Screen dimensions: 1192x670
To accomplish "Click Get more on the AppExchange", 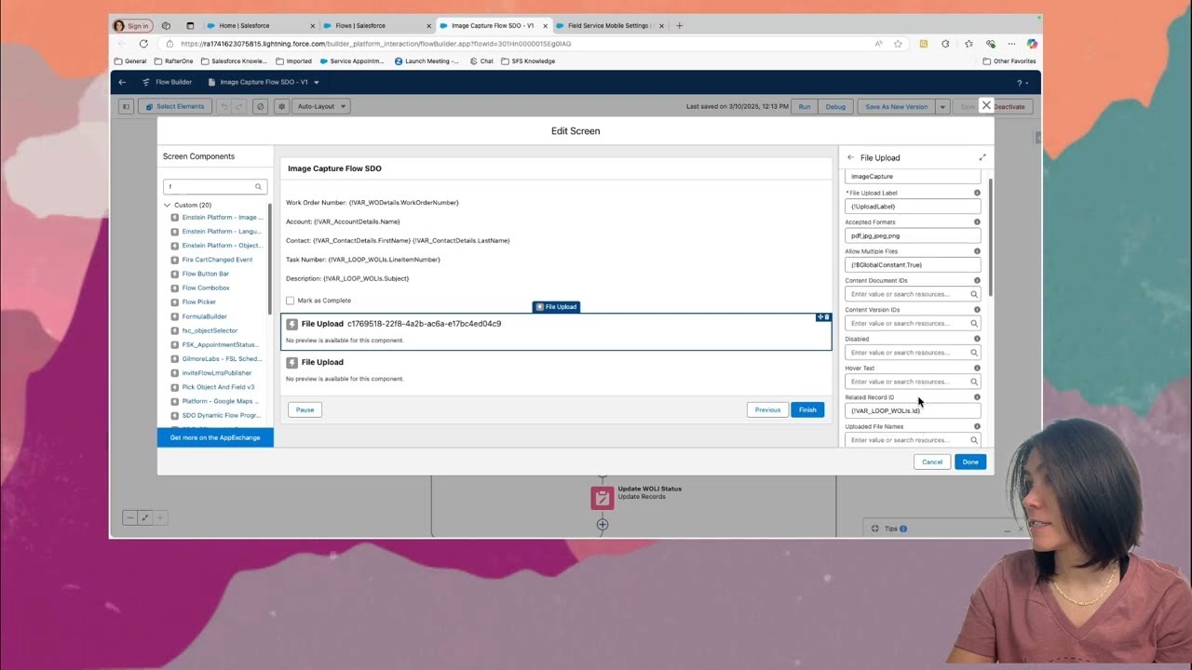I will [215, 437].
